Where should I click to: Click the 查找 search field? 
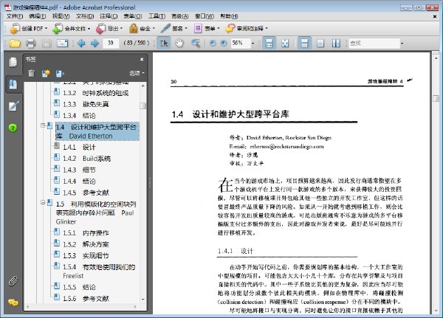pos(374,43)
